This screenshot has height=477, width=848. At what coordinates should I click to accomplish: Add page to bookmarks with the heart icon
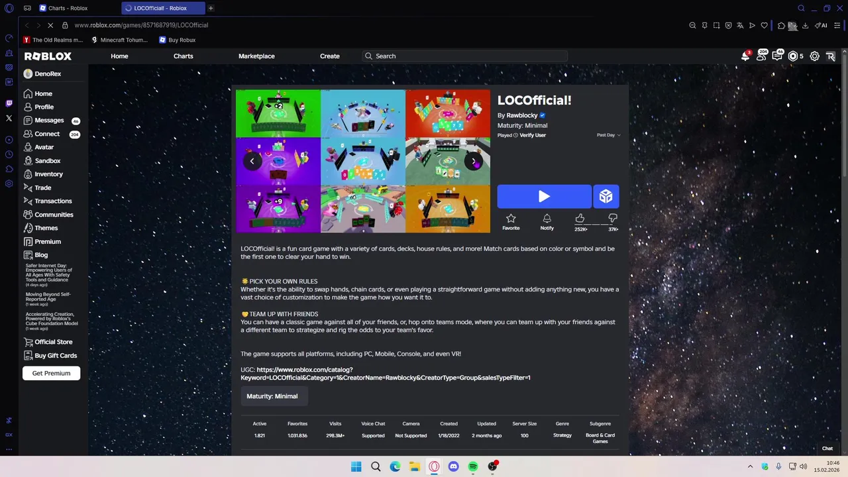click(764, 25)
